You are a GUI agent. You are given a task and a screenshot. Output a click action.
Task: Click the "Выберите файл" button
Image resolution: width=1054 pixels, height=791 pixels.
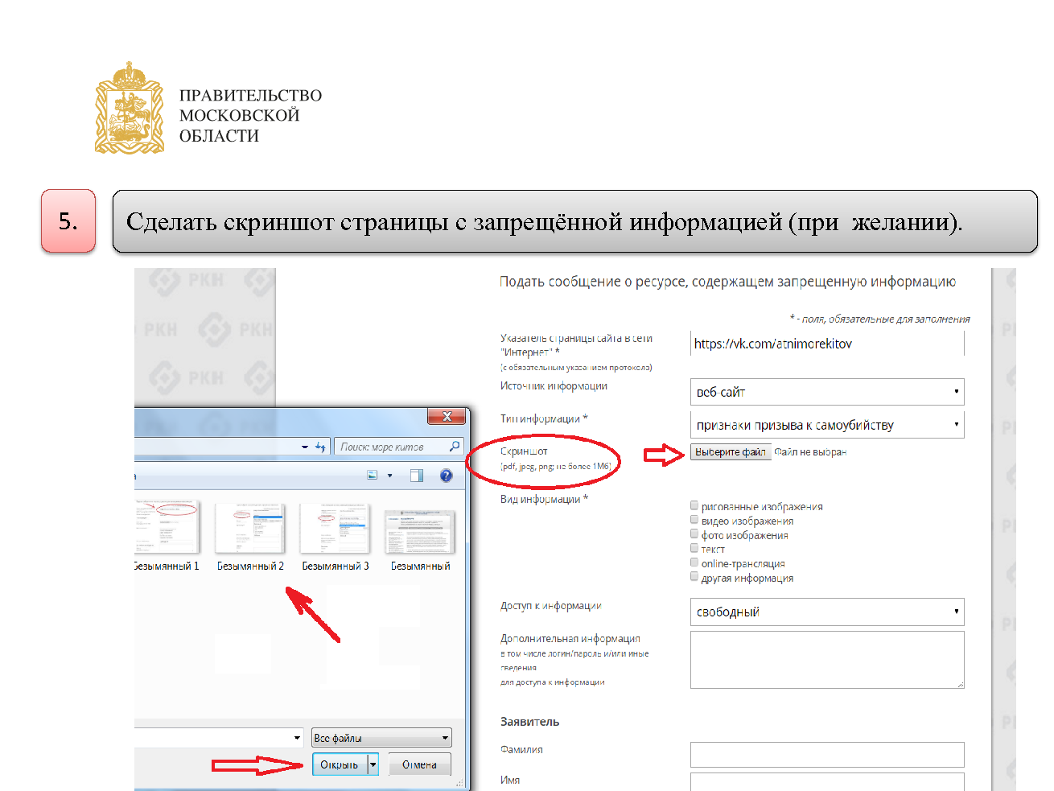731,452
